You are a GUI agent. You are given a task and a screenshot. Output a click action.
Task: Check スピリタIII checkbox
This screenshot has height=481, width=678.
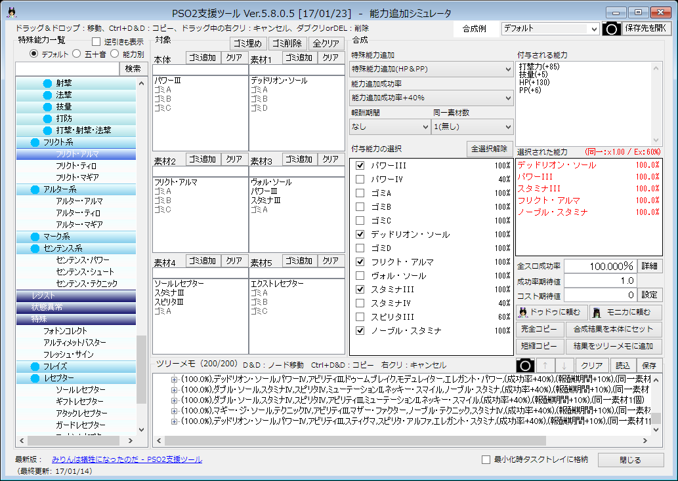(360, 317)
